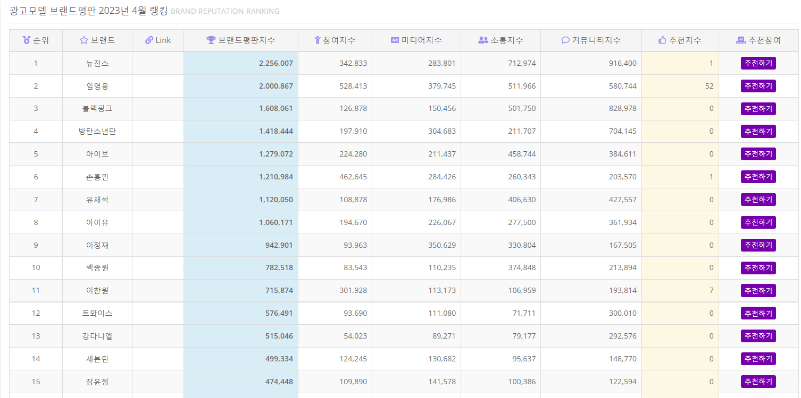Click the speech bubble icon beside 커뮤니티지수

pyautogui.click(x=565, y=40)
